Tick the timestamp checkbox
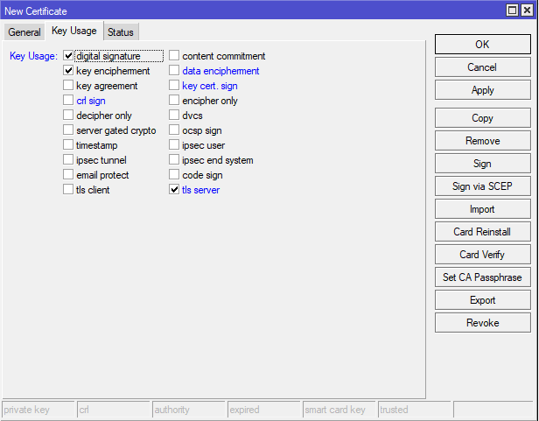Viewport: 539px width, 421px height. pyautogui.click(x=68, y=144)
